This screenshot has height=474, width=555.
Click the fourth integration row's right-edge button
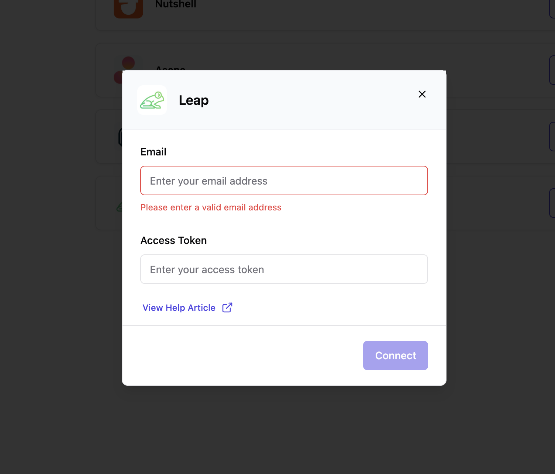pos(552,203)
